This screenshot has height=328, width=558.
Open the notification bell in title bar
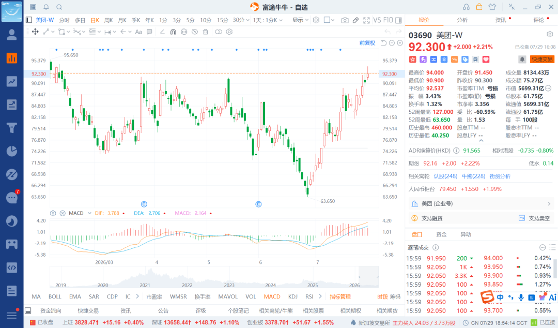click(47, 7)
